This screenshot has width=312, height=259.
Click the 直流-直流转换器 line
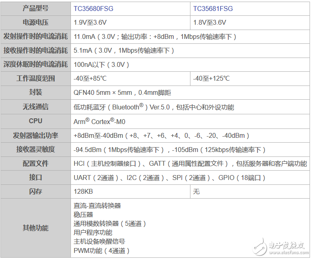pos(97,205)
